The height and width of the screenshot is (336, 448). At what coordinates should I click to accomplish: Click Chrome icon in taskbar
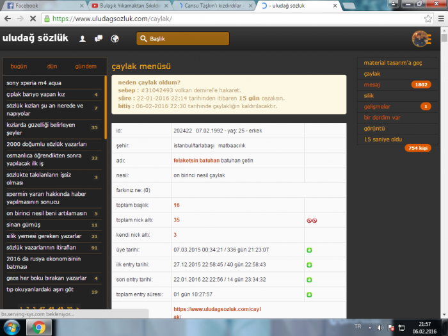click(39, 328)
